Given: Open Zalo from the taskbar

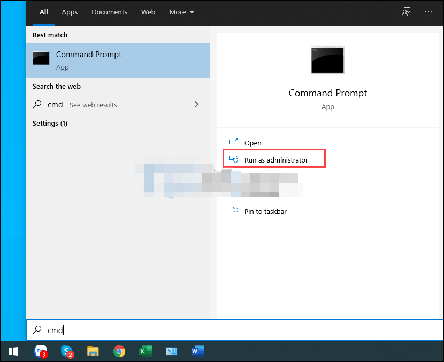Looking at the screenshot, I should click(40, 351).
